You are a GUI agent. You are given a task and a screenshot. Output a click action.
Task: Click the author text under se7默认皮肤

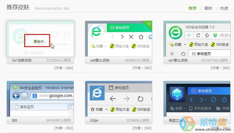(x=220, y=68)
